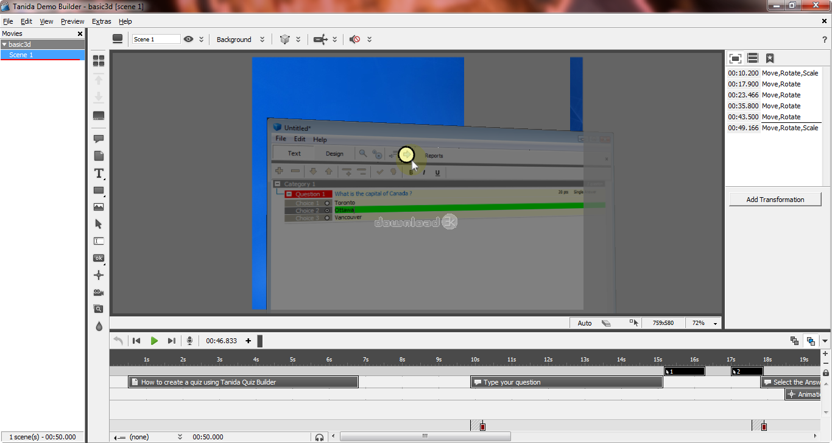Play the scene with the green play button
Screen dimensions: 832x443
pos(154,341)
